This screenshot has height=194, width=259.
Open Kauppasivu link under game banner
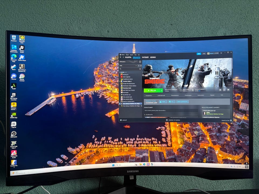pyautogui.click(x=149, y=95)
